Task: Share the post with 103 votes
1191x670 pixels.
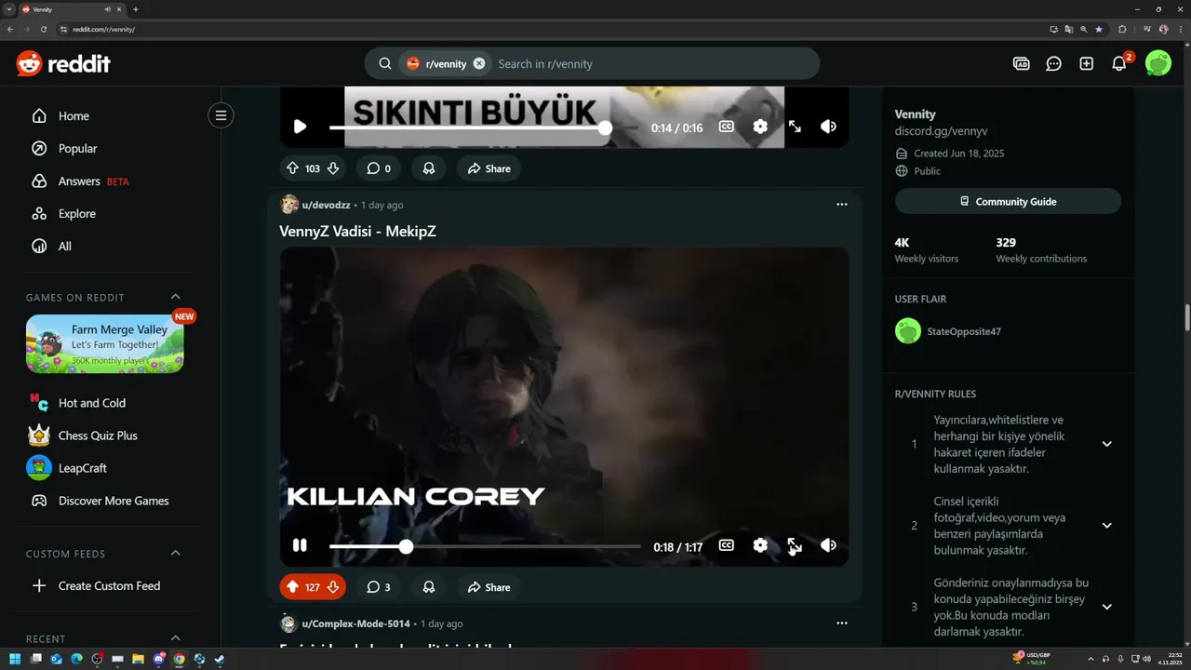Action: pos(489,168)
